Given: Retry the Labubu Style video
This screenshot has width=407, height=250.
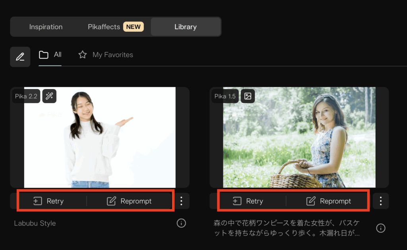Looking at the screenshot, I should [x=49, y=201].
